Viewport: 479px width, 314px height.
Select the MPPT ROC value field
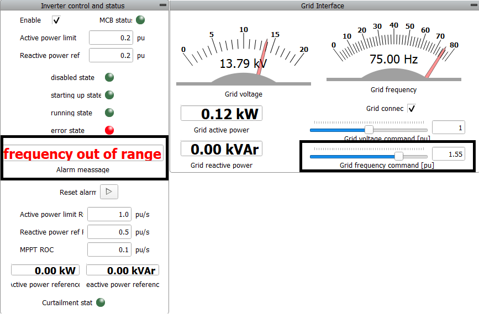coord(109,249)
